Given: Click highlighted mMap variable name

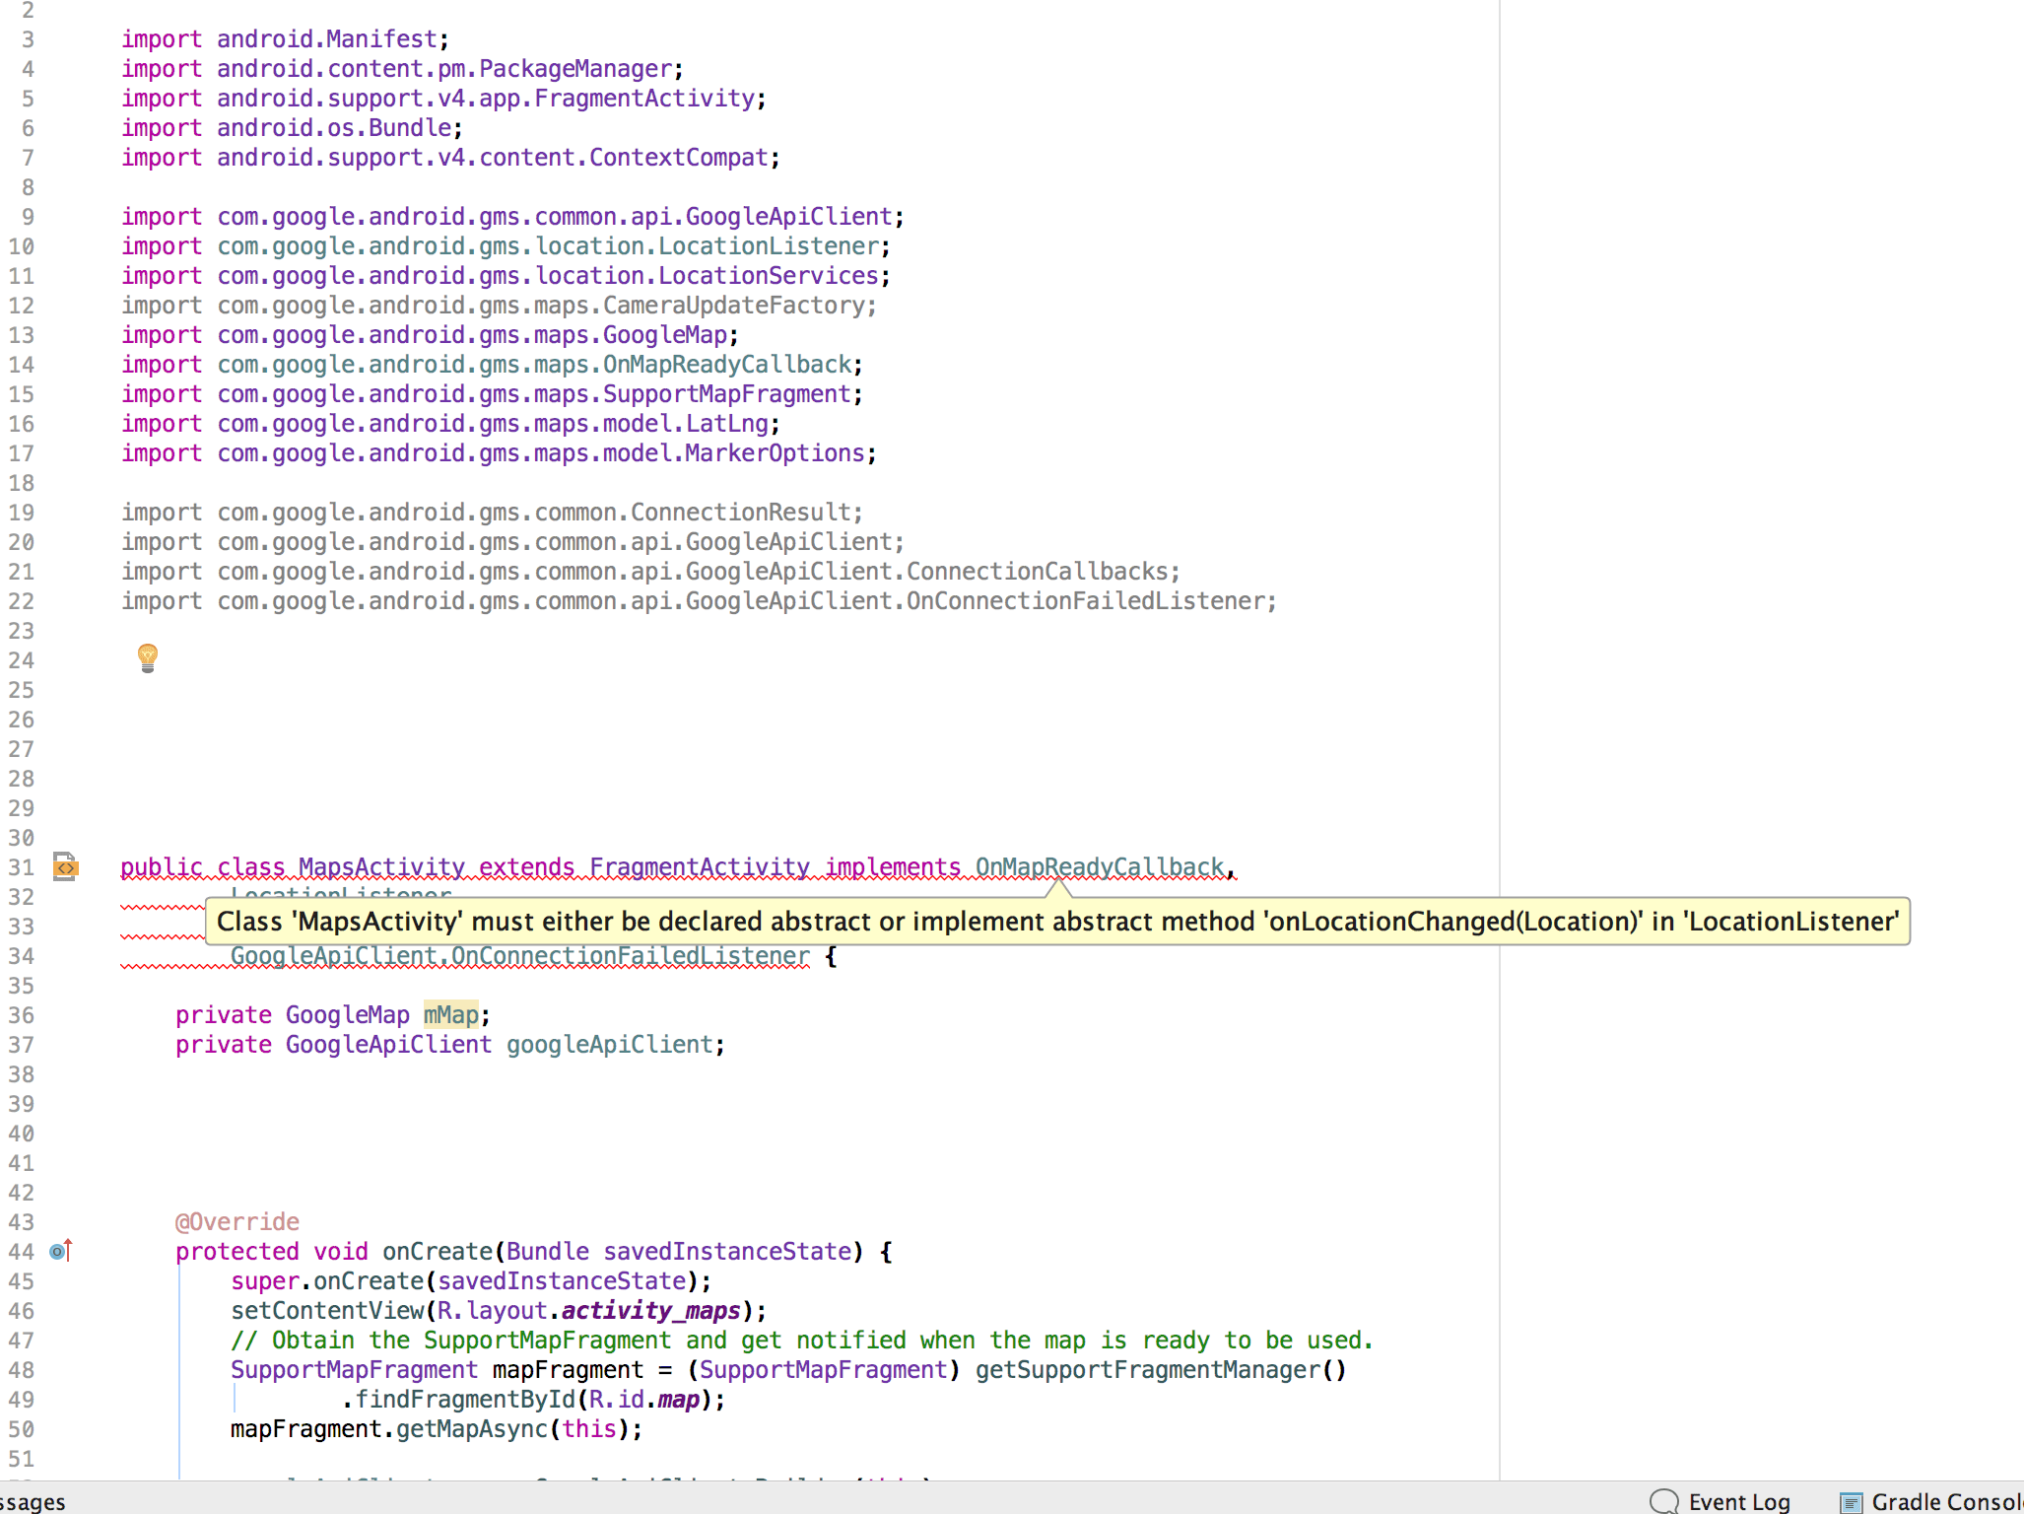Looking at the screenshot, I should click(x=450, y=1014).
